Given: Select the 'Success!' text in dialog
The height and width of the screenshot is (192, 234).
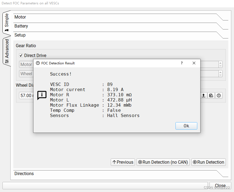Looking at the screenshot, I should (x=61, y=74).
